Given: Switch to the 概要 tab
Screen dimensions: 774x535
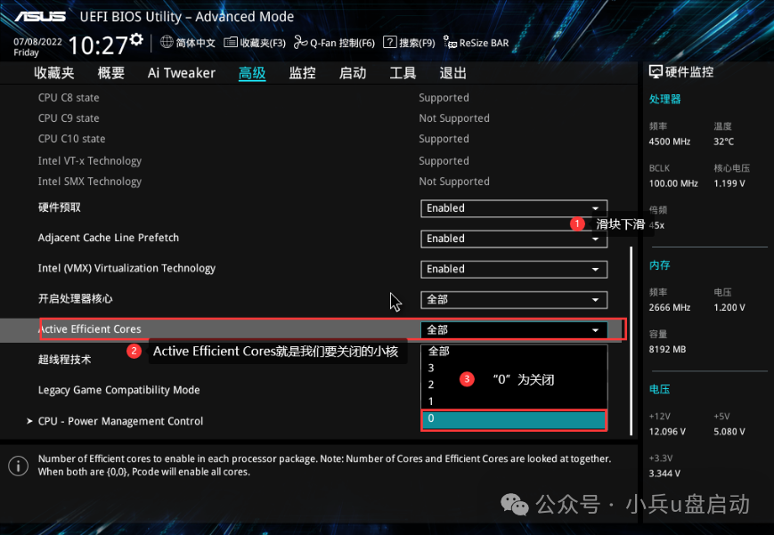Looking at the screenshot, I should click(110, 73).
